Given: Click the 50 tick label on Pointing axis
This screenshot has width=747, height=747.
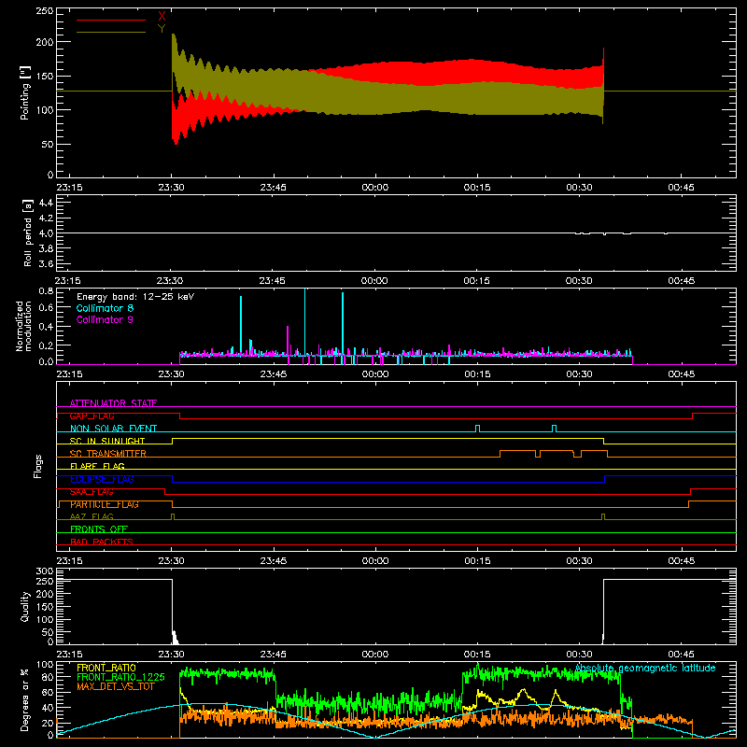Looking at the screenshot, I should (48, 144).
